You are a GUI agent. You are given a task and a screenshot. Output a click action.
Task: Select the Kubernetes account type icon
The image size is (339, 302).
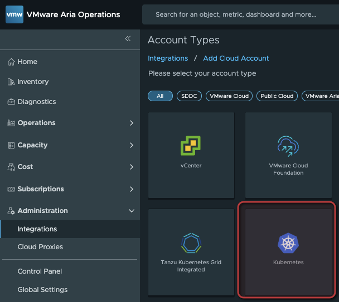[288, 242]
